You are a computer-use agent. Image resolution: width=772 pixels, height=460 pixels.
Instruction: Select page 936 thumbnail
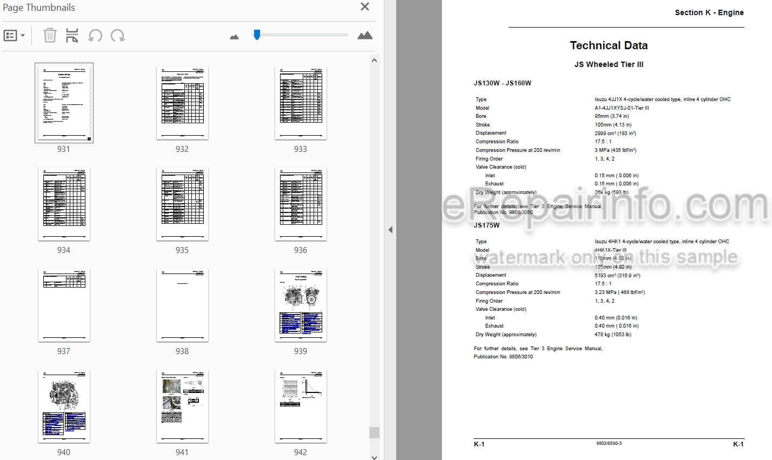(x=301, y=204)
